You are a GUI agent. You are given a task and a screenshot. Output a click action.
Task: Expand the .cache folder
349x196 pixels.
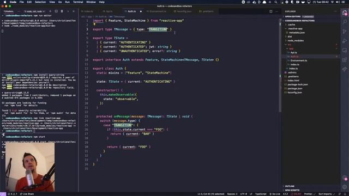pos(291,24)
